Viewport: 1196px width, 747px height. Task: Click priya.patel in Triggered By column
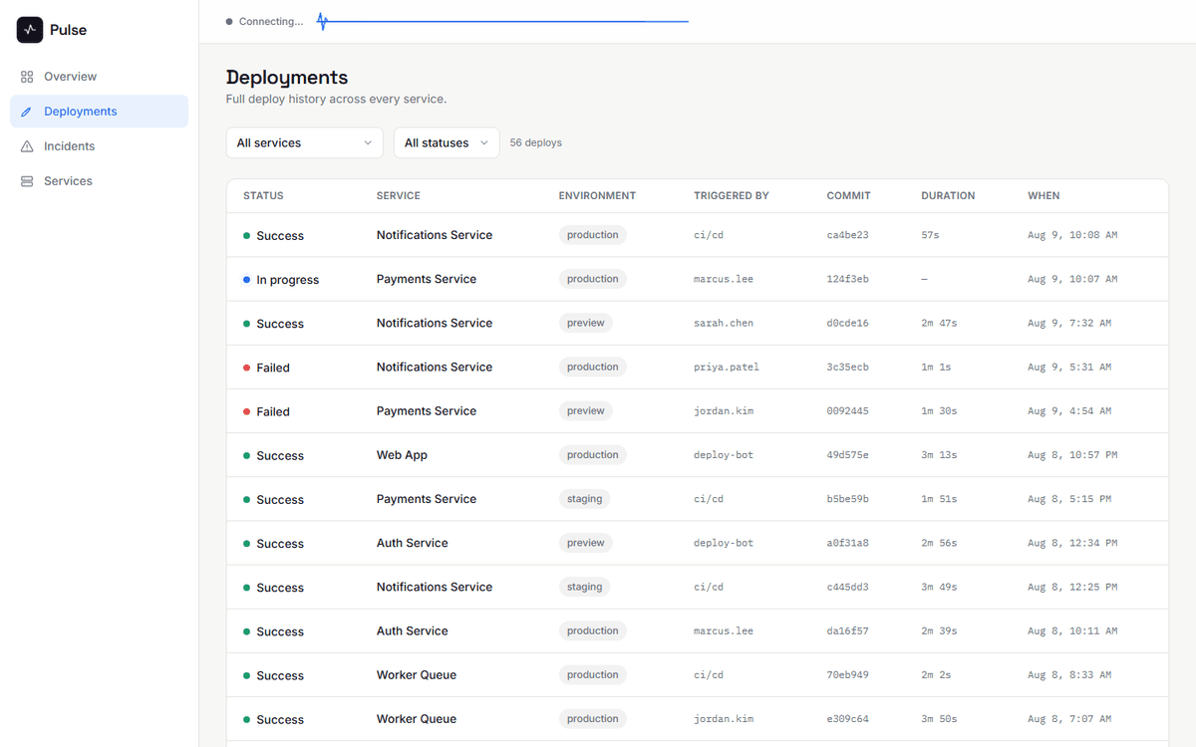(727, 367)
